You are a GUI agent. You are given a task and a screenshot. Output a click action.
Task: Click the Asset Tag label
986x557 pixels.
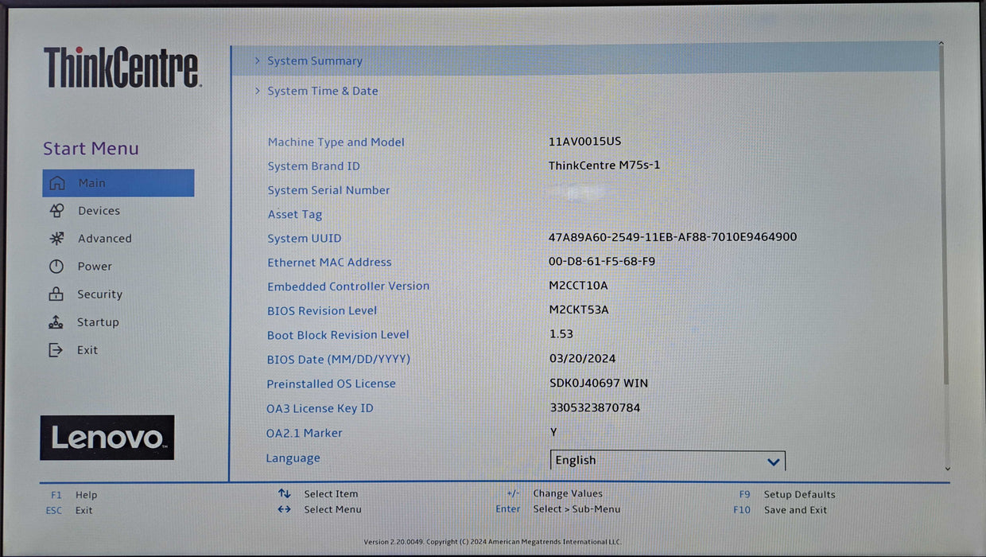(295, 214)
